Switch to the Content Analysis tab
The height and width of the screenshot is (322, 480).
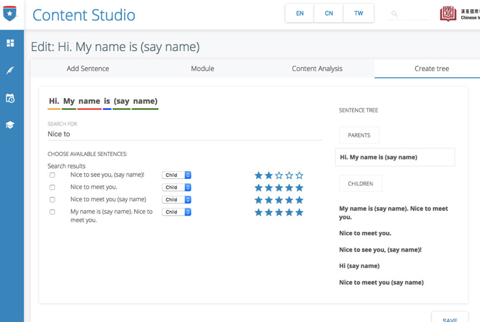317,69
